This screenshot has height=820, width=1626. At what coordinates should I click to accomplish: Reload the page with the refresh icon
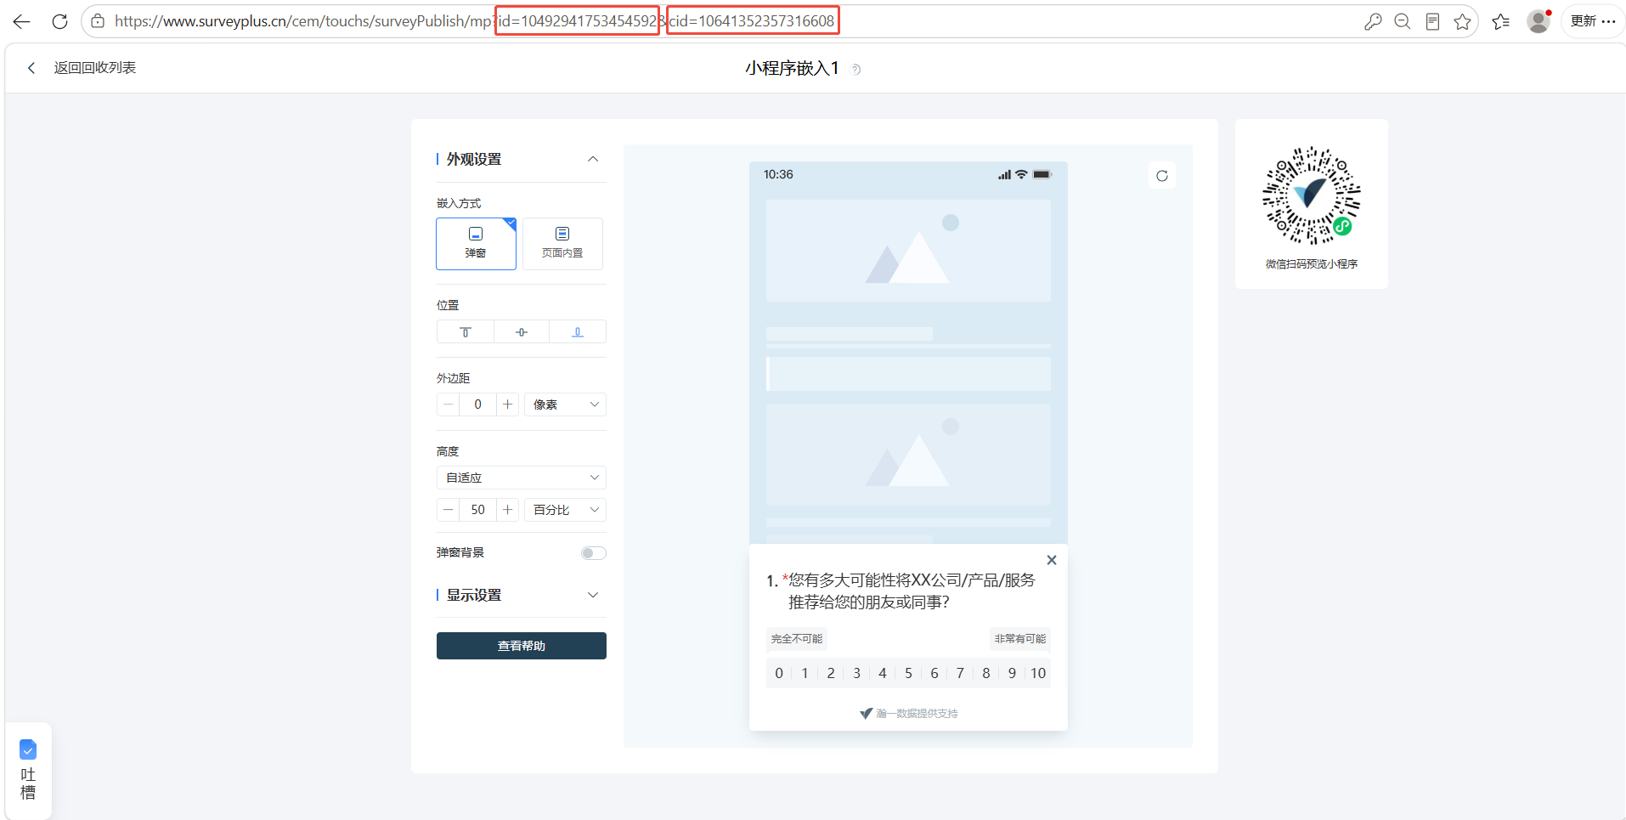[59, 21]
